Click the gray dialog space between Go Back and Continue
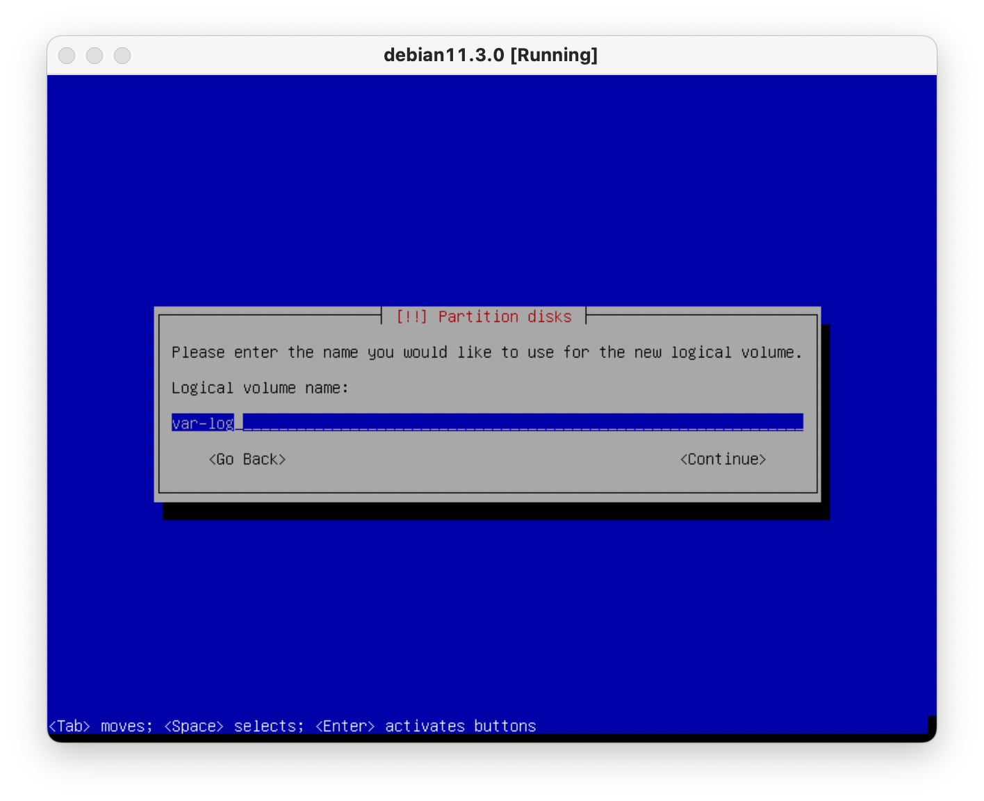984x801 pixels. point(479,459)
